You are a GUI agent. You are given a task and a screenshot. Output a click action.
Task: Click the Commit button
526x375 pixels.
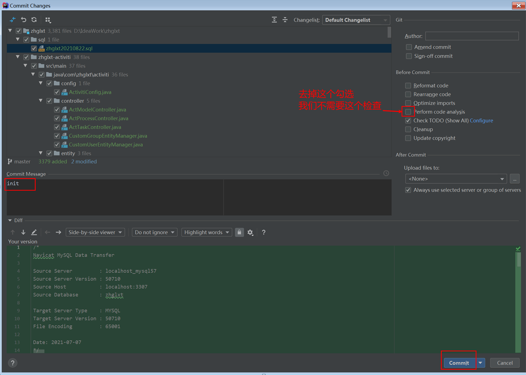(458, 363)
